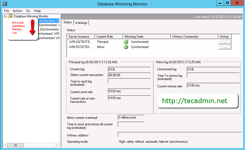Click the Mirroring State column header
The width and height of the screenshot is (245, 150).
[147, 37]
